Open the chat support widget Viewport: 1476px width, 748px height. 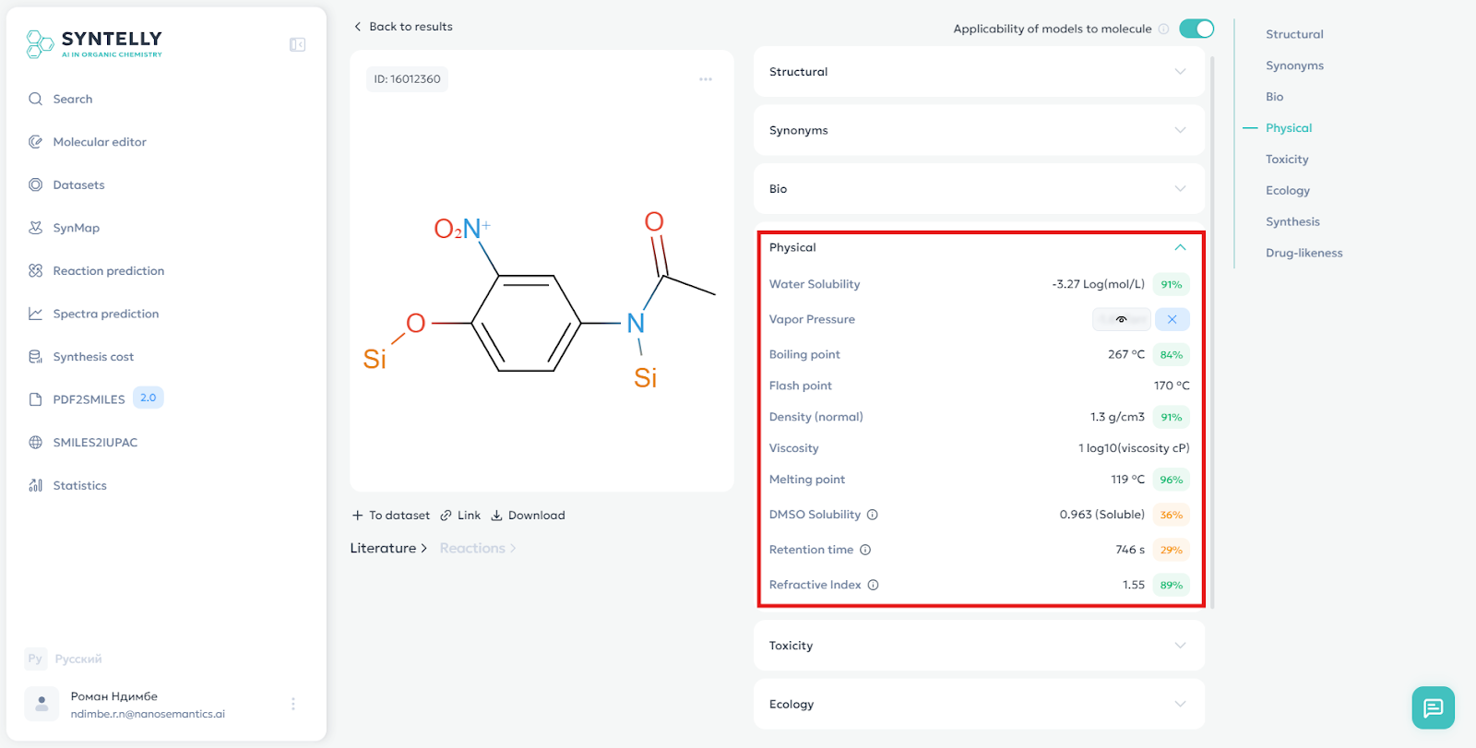1433,707
